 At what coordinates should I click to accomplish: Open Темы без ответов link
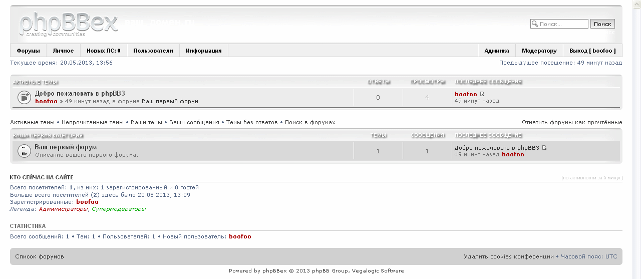tap(252, 122)
